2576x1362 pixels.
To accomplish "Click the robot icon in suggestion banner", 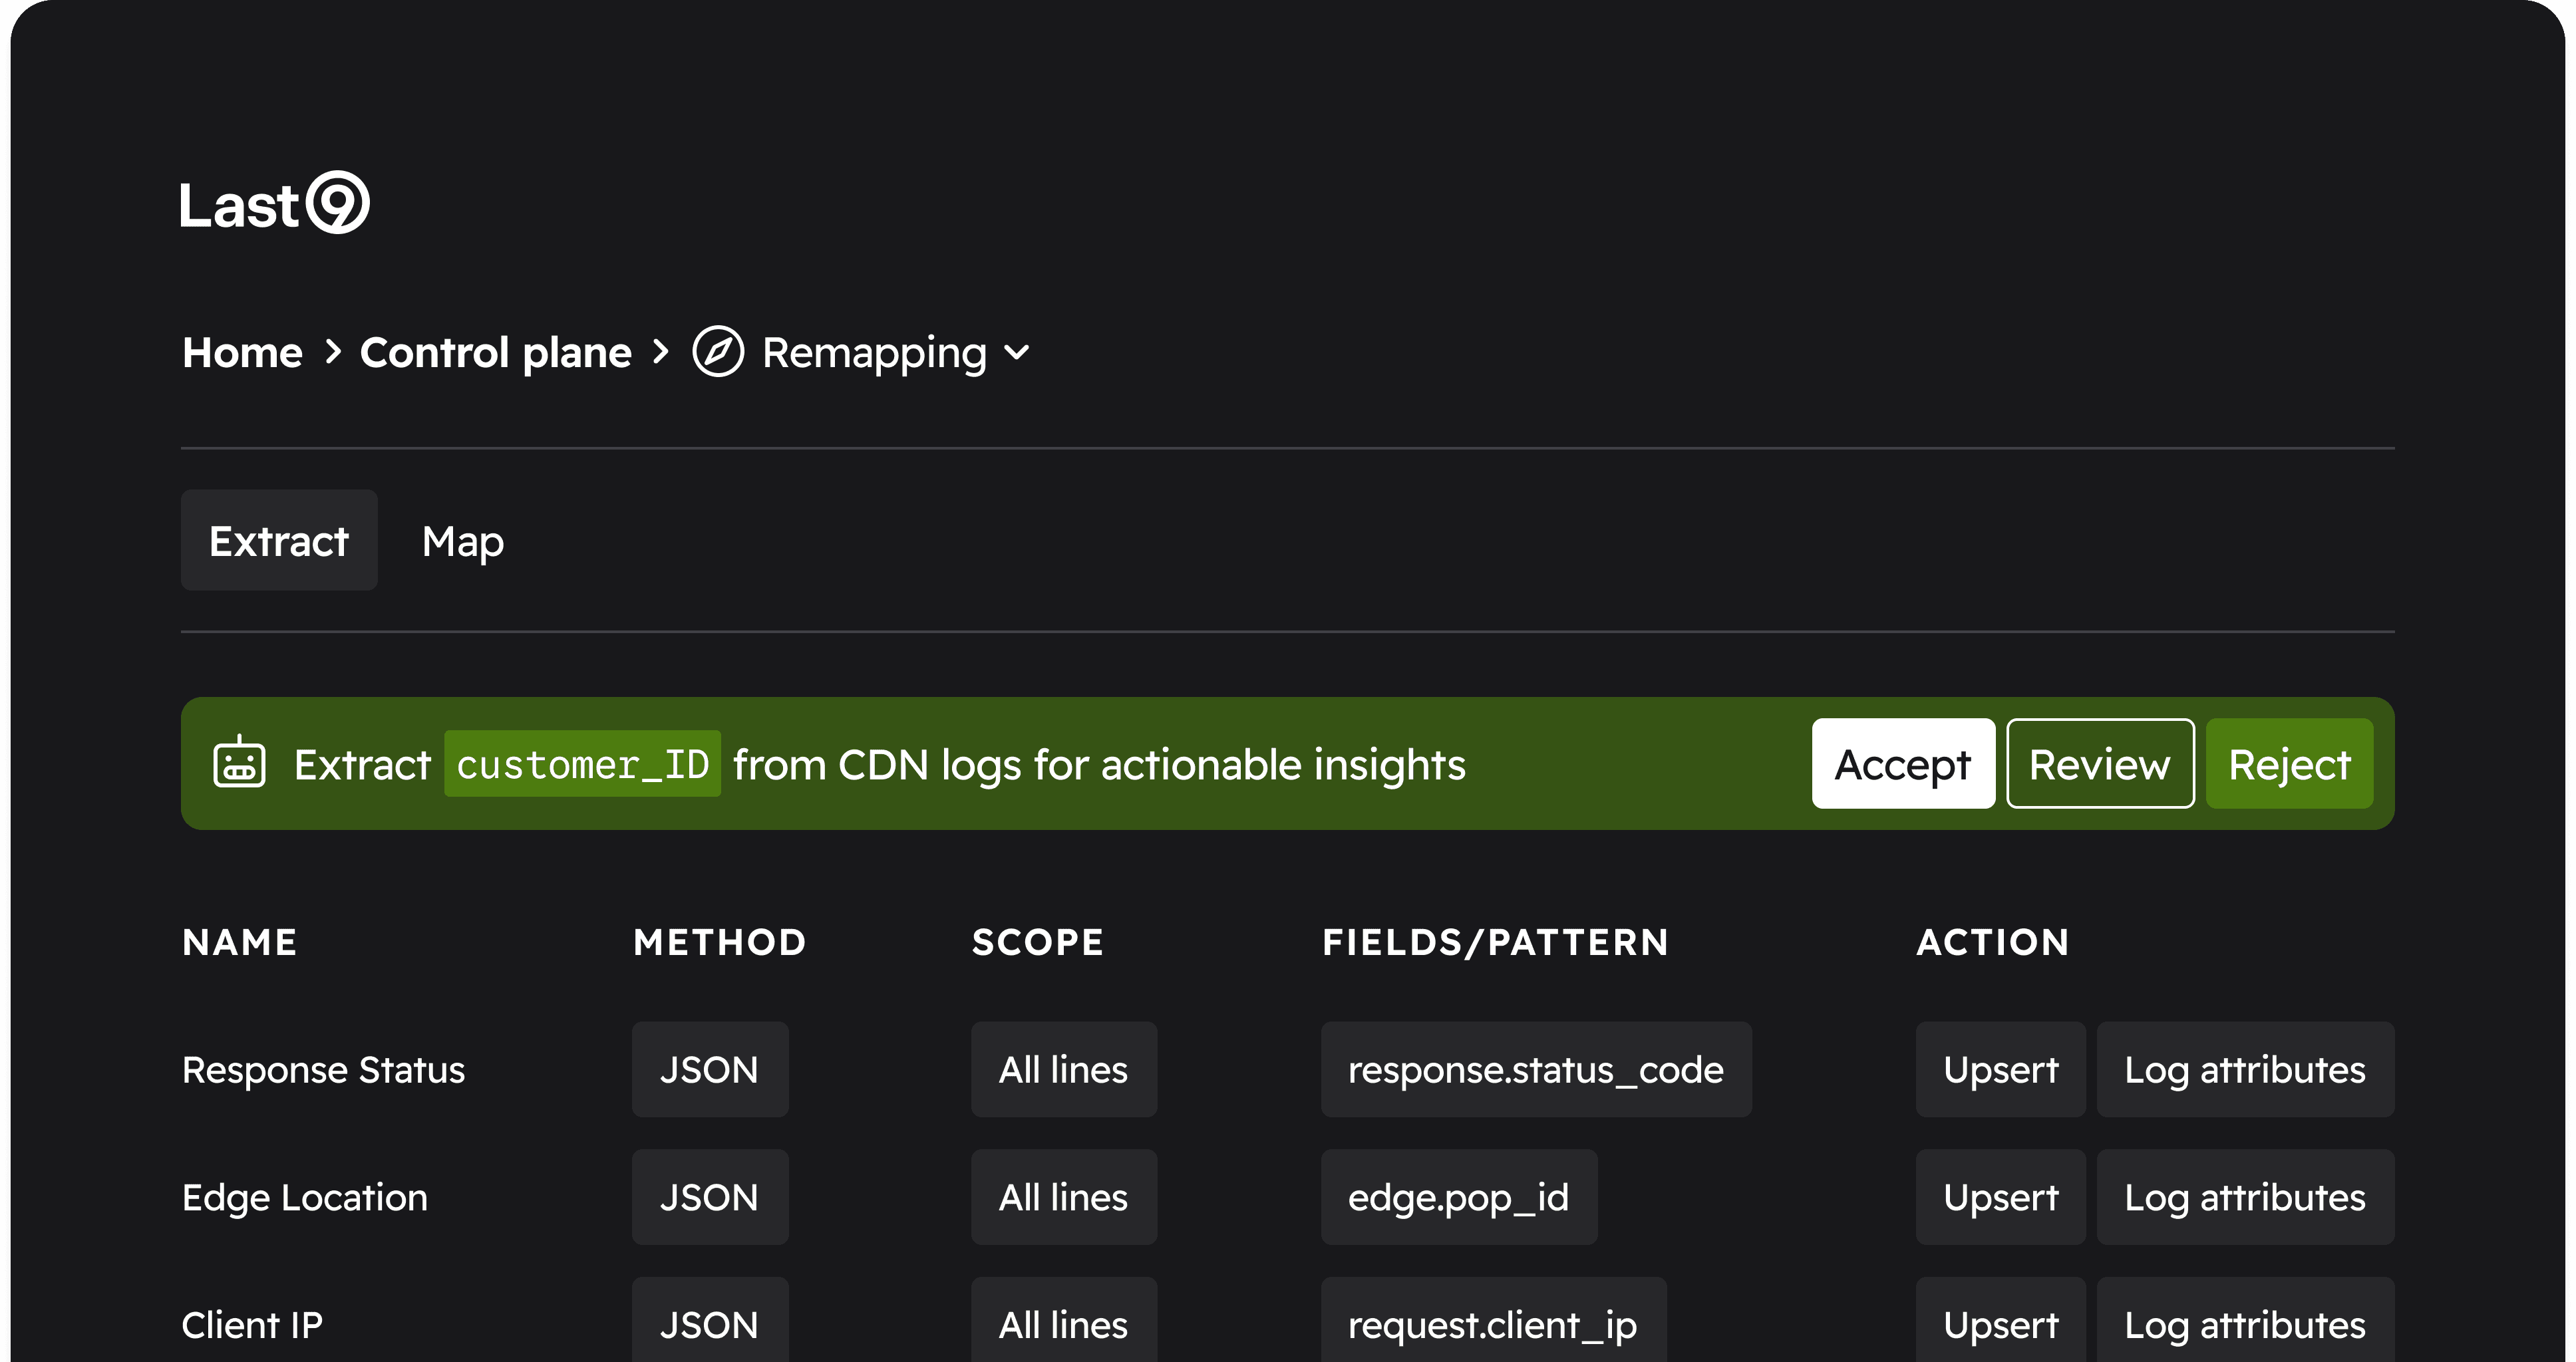I will pyautogui.click(x=239, y=763).
